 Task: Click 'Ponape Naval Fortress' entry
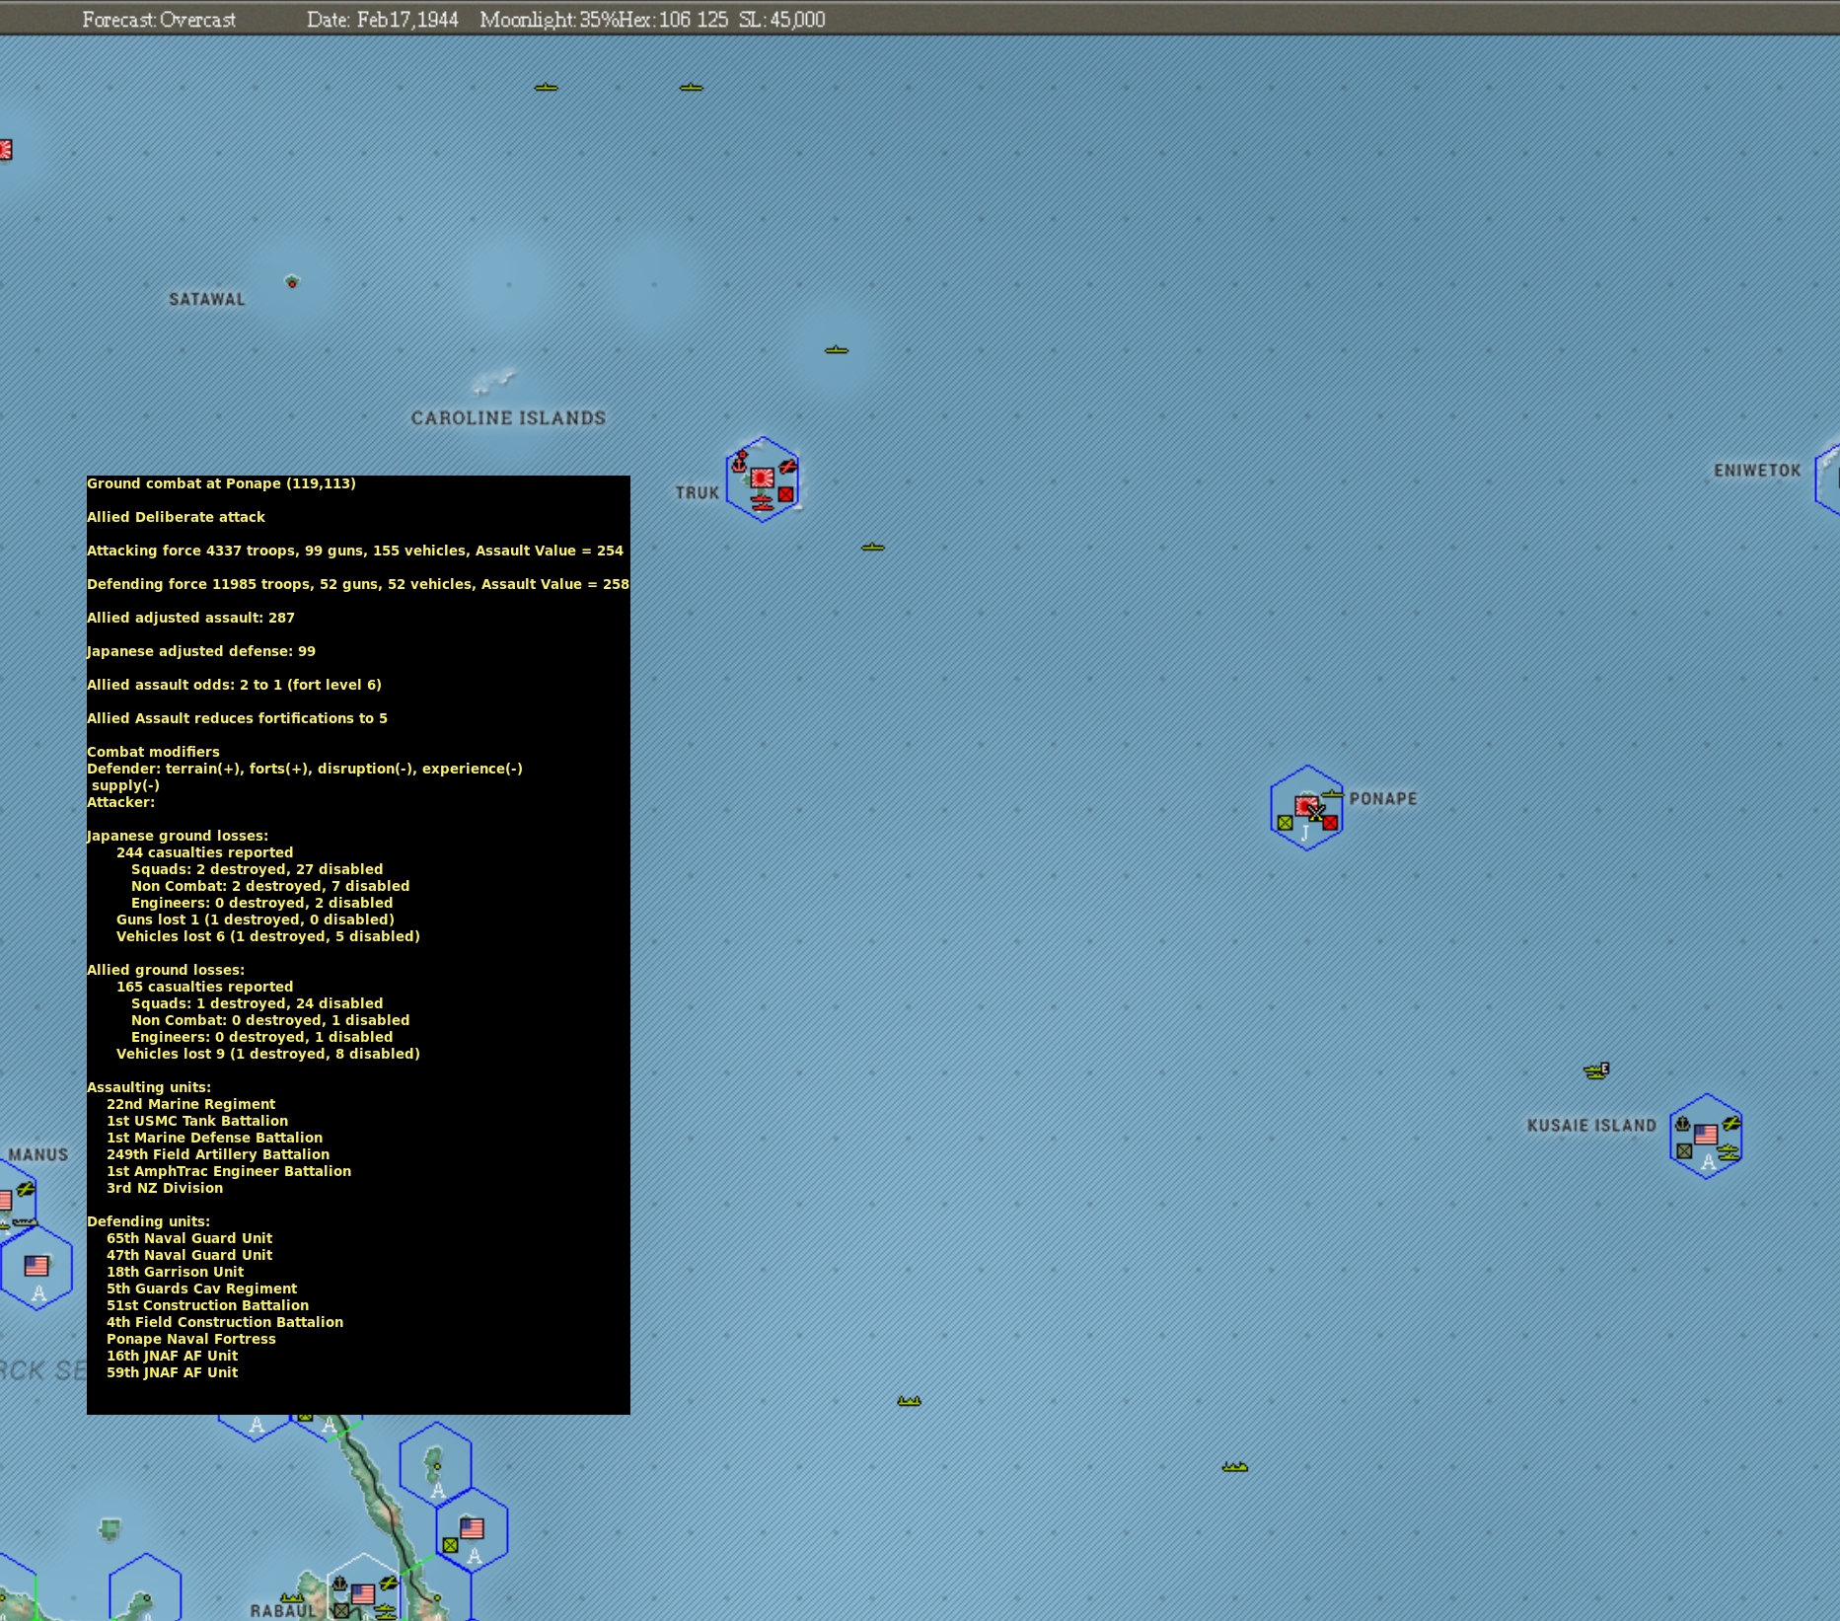[x=191, y=1339]
